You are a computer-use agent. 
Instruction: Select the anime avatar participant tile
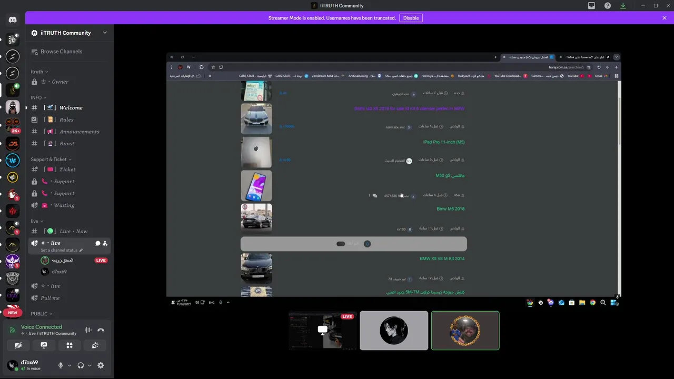click(x=394, y=330)
